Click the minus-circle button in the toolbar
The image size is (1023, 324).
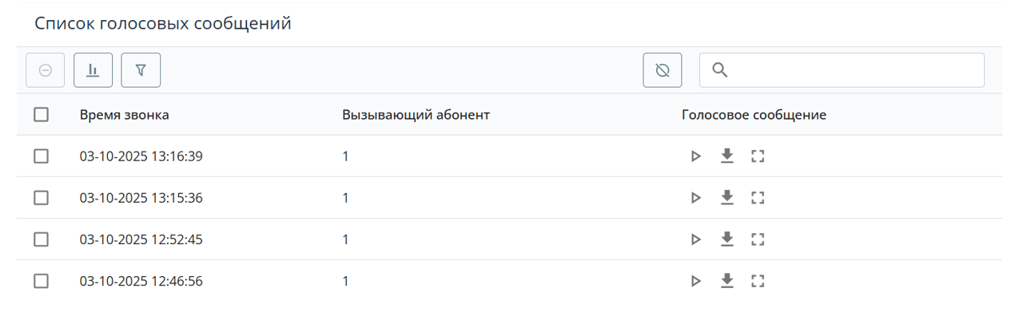click(x=46, y=70)
